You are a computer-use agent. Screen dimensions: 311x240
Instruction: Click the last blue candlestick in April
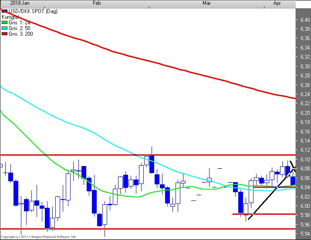click(x=293, y=180)
